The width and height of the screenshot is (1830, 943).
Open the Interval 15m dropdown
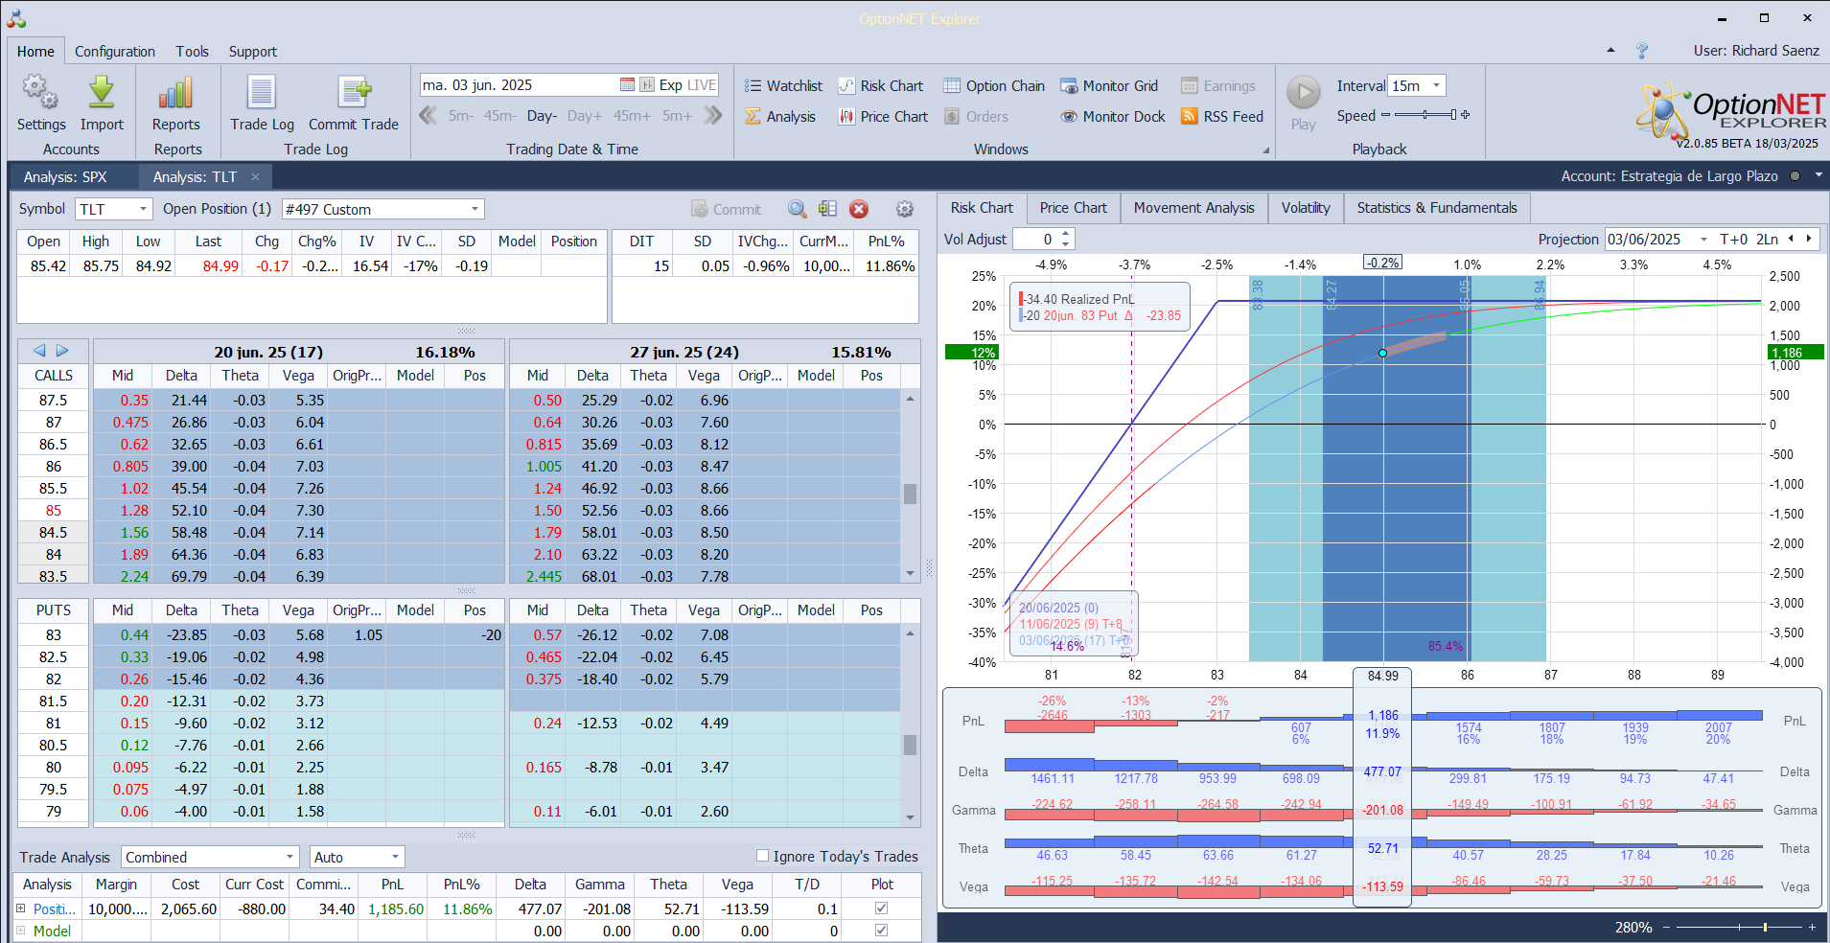click(x=1436, y=85)
